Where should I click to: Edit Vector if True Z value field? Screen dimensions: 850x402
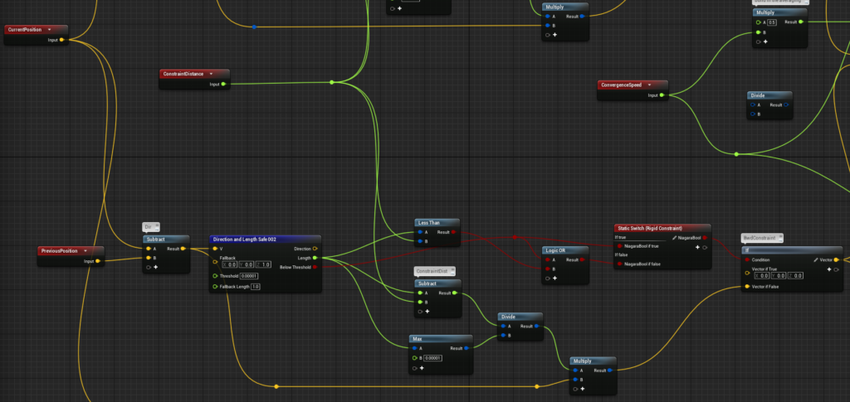pos(796,276)
